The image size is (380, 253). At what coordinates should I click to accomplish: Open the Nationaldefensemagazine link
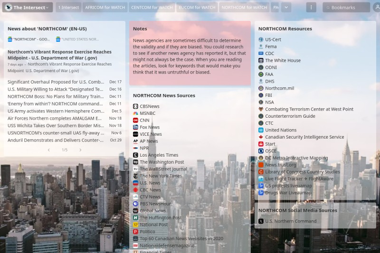click(167, 245)
